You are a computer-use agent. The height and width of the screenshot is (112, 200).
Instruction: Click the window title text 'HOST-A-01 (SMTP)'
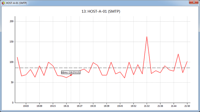tap(16, 3)
